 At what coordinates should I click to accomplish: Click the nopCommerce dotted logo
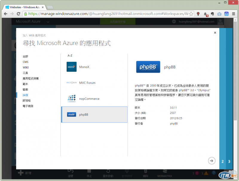tap(71, 99)
